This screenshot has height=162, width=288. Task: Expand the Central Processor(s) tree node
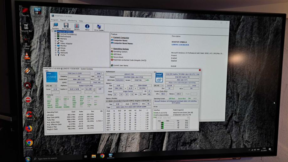click(55, 34)
